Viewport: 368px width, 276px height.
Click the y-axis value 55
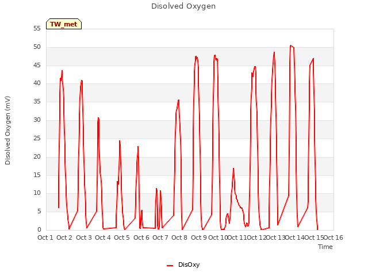coord(37,29)
